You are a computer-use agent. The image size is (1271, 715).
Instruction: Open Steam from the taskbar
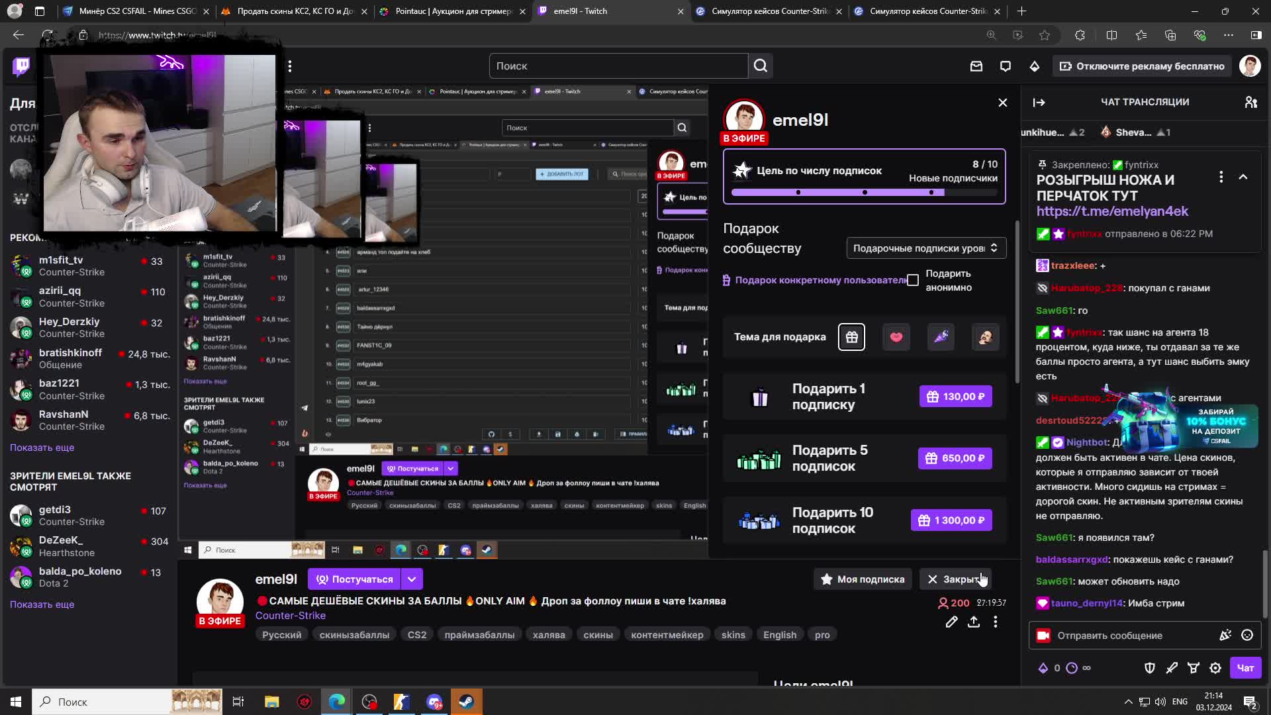coord(466,702)
